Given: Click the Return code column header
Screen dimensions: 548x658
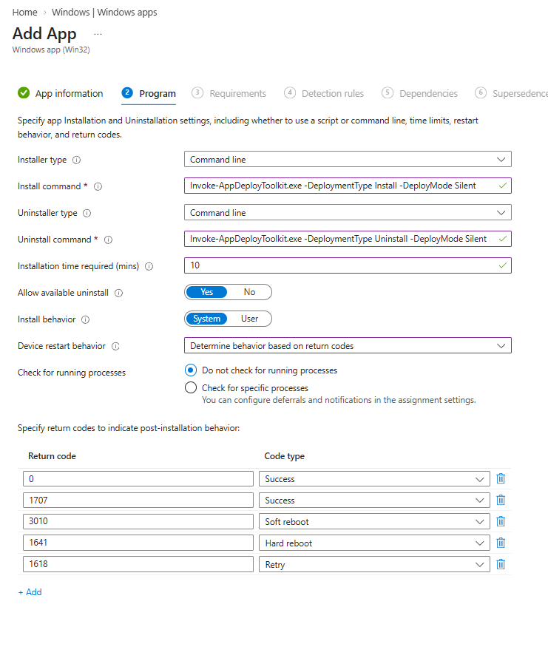Looking at the screenshot, I should (52, 456).
